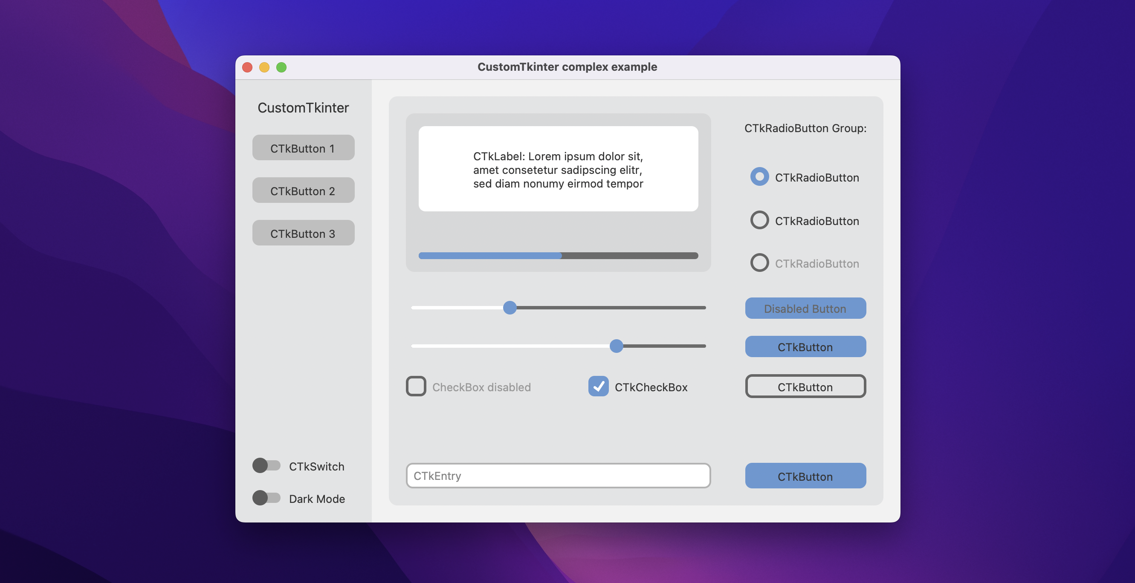This screenshot has width=1135, height=583.
Task: Click the Disabled Button
Action: click(x=805, y=308)
